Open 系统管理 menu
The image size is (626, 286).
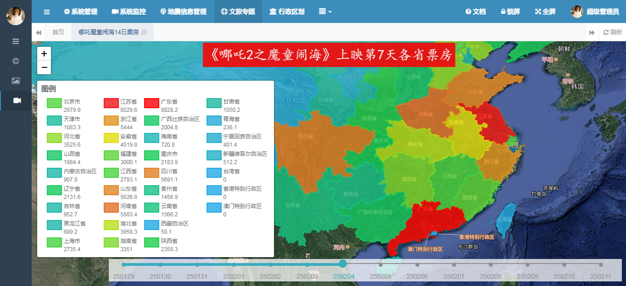pos(80,11)
